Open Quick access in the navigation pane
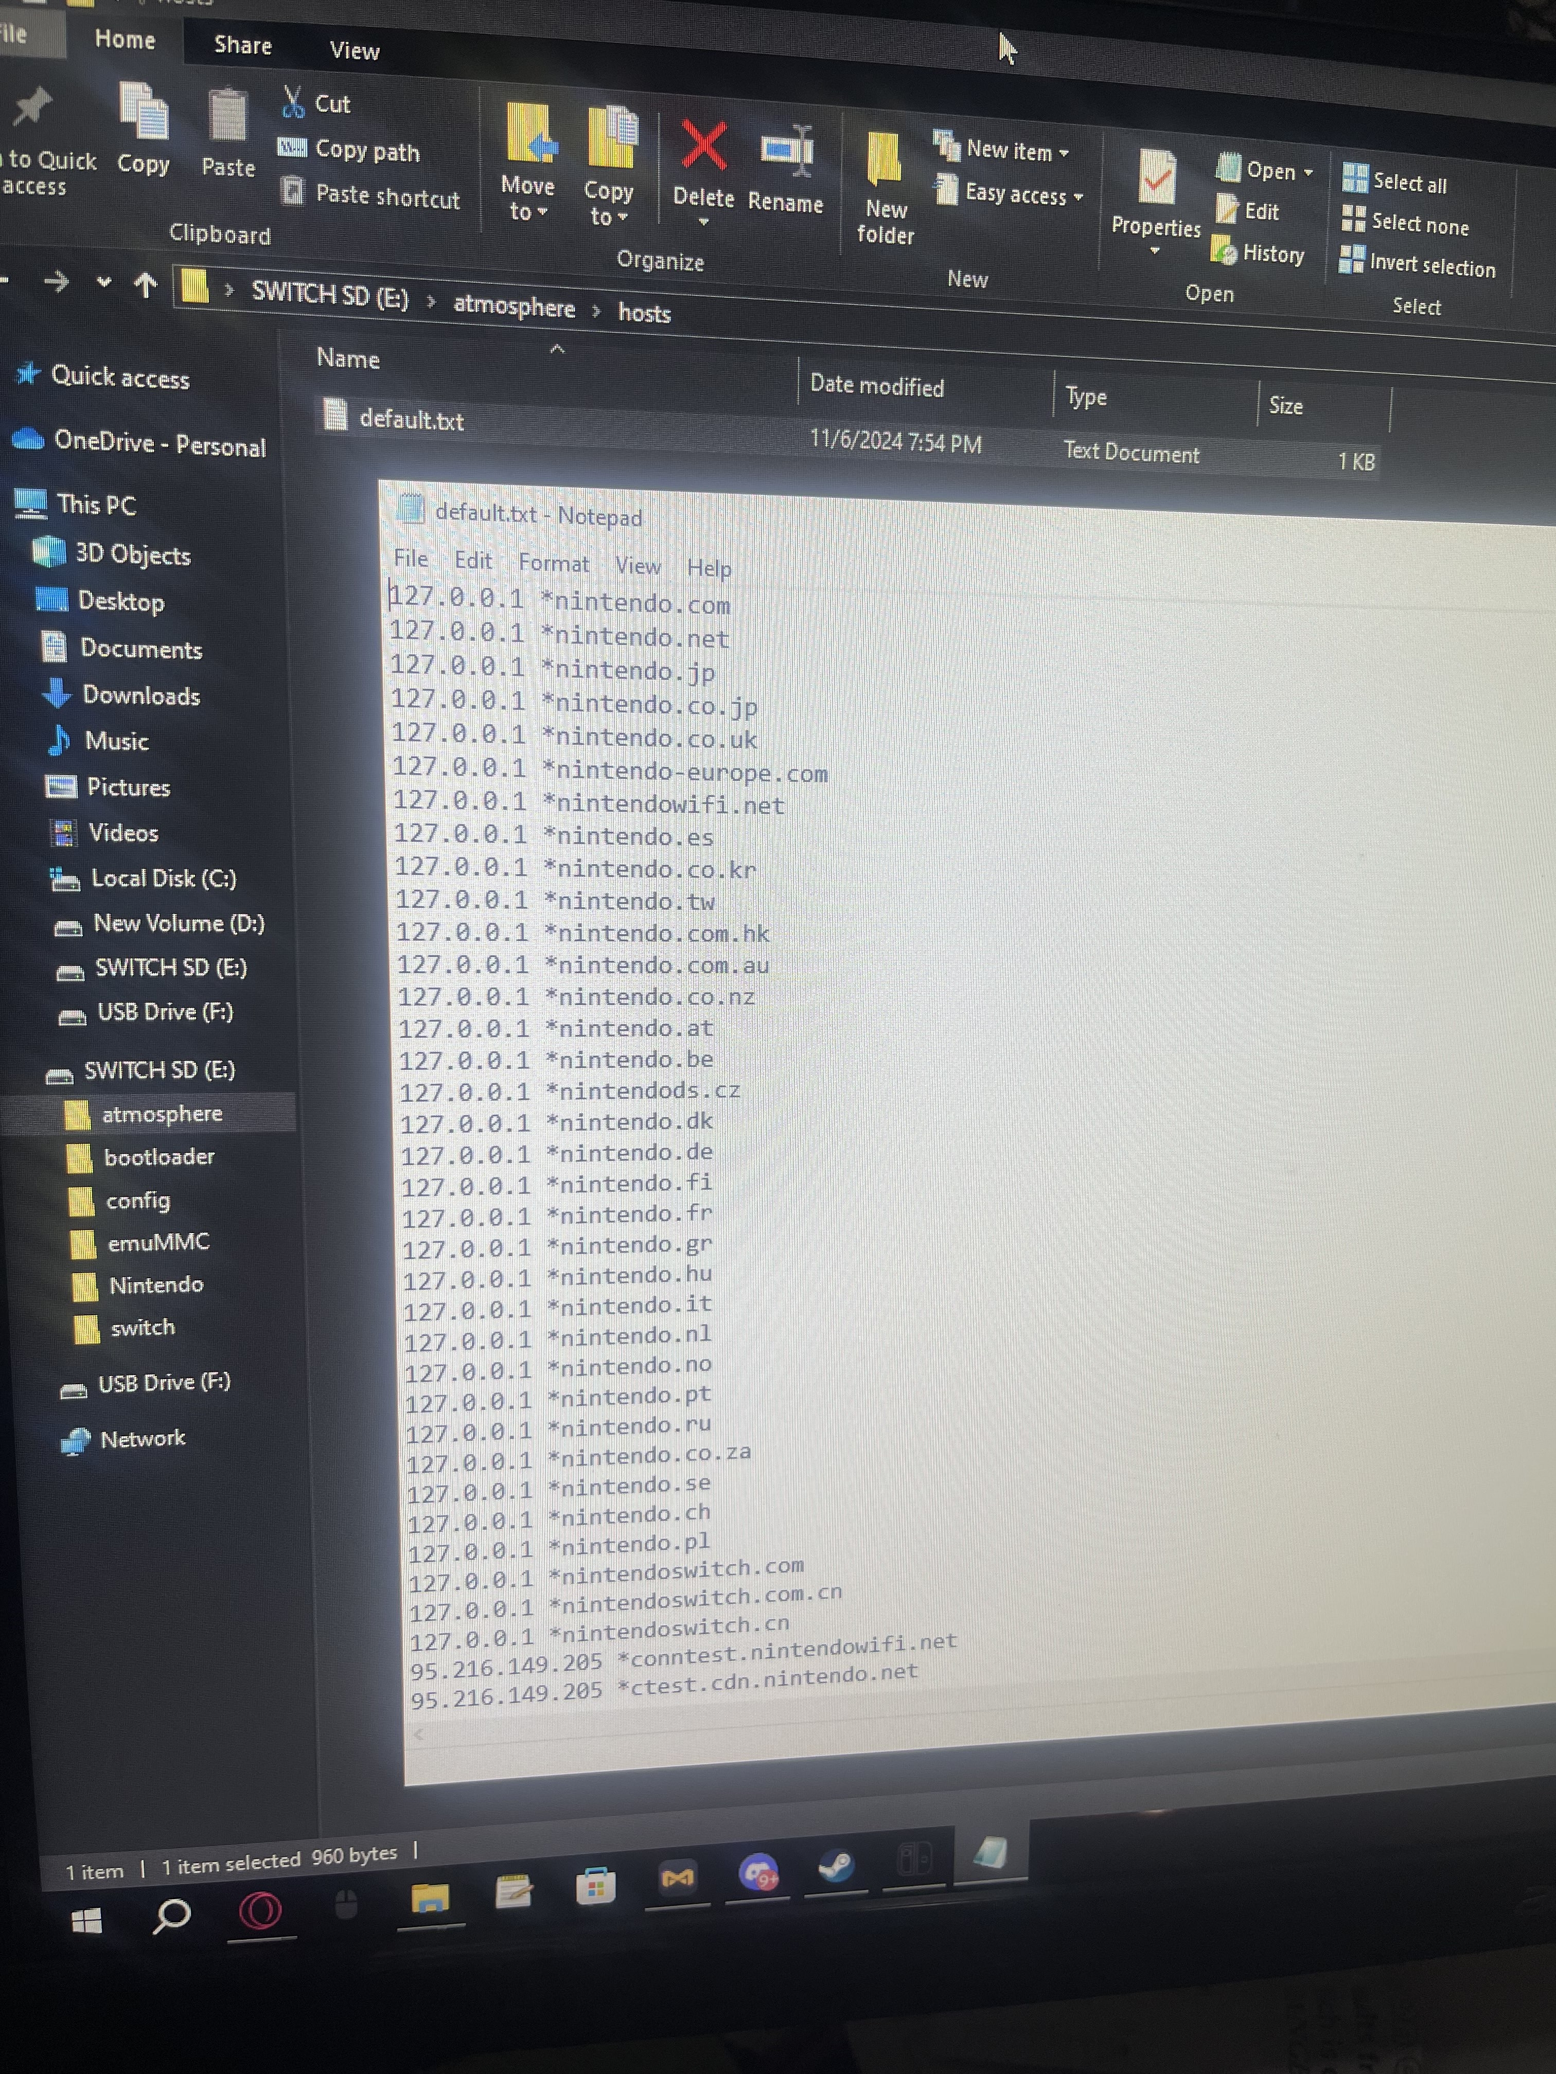Screen dimensions: 1556x2074 pos(120,377)
